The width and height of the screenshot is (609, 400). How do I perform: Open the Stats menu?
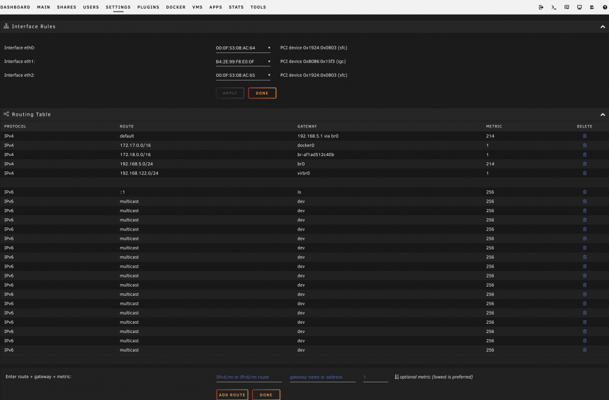(x=236, y=7)
